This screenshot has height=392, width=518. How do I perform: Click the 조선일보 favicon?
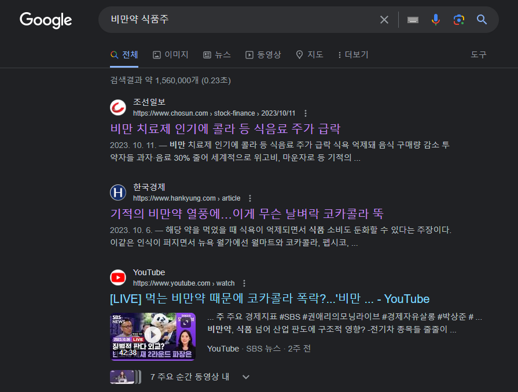point(118,108)
